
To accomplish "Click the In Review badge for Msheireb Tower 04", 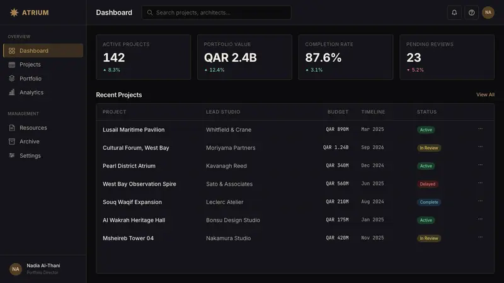I will (x=429, y=238).
